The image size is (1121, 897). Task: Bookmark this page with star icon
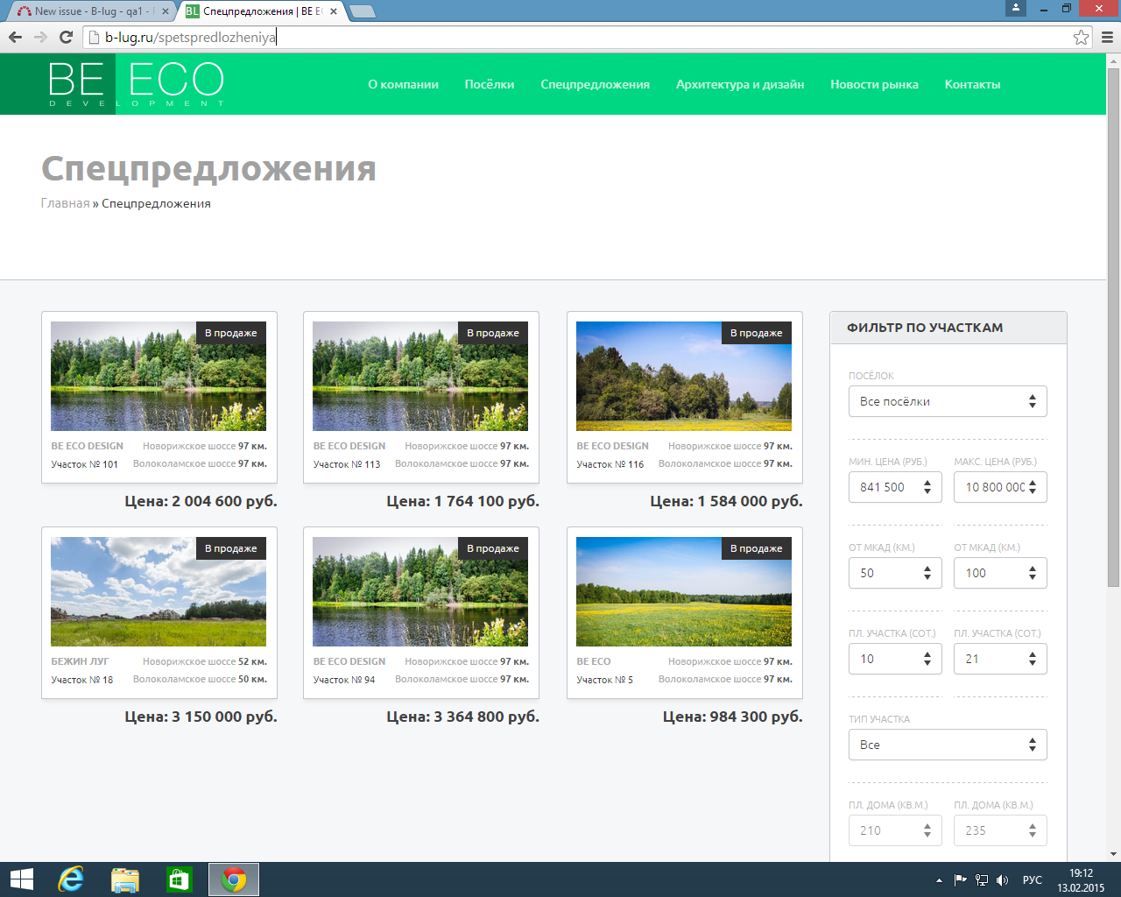[1081, 37]
